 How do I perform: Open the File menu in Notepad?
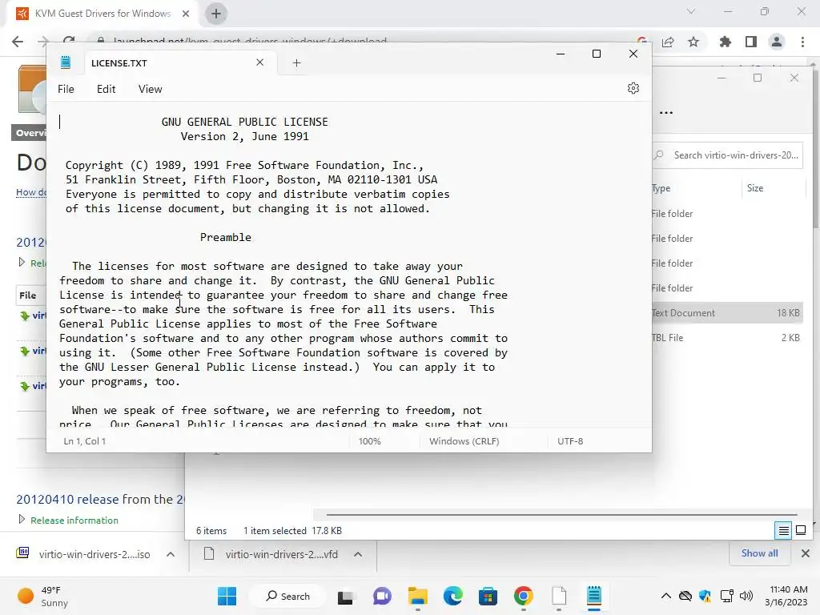click(66, 89)
